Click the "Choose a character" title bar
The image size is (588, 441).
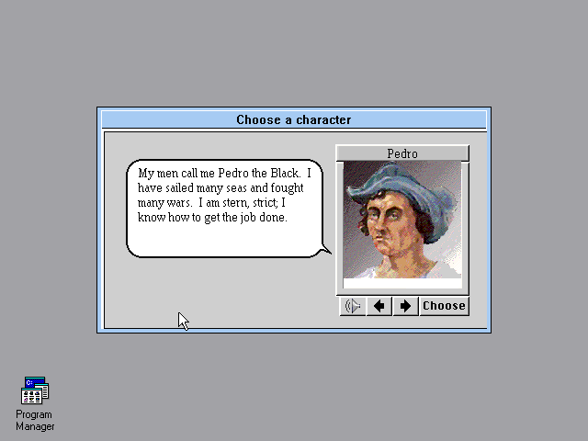(294, 119)
